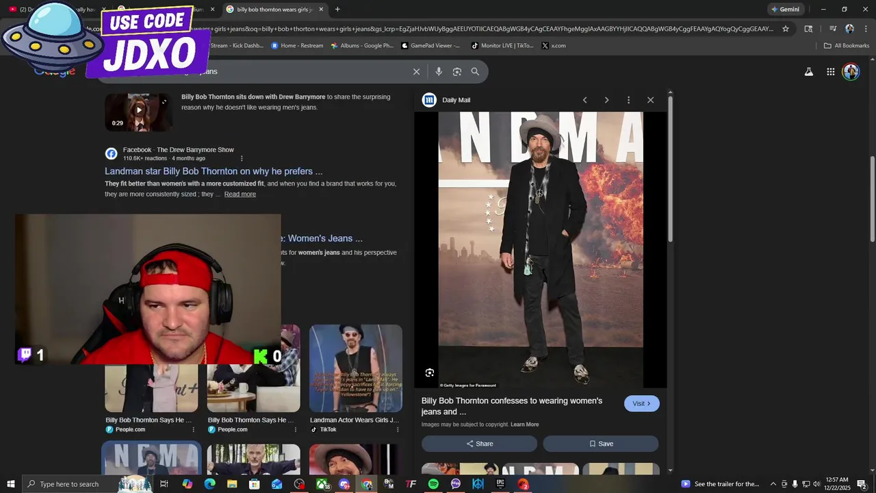Open a new browser tab
This screenshot has width=876, height=493.
click(x=337, y=10)
